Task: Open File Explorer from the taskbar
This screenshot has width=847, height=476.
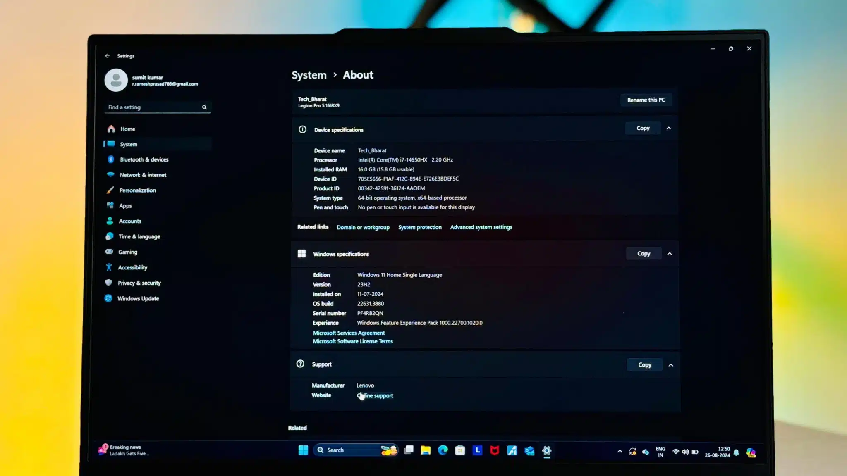Action: point(426,450)
